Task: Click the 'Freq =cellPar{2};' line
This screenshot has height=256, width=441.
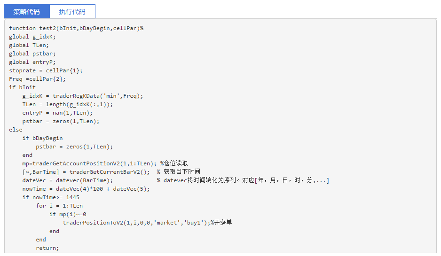Action: [38, 79]
